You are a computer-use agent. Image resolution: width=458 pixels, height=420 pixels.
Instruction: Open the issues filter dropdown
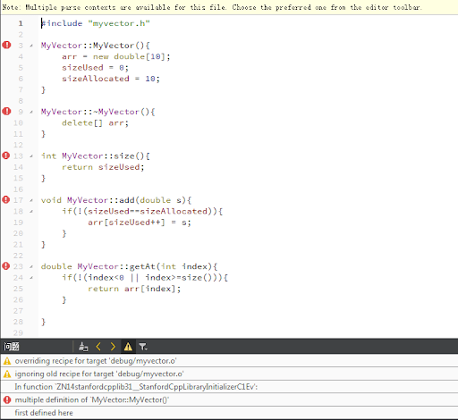[x=143, y=347]
